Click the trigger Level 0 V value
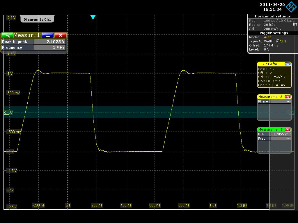Image resolution: width=298 pixels, height=223 pixels. click(267, 49)
